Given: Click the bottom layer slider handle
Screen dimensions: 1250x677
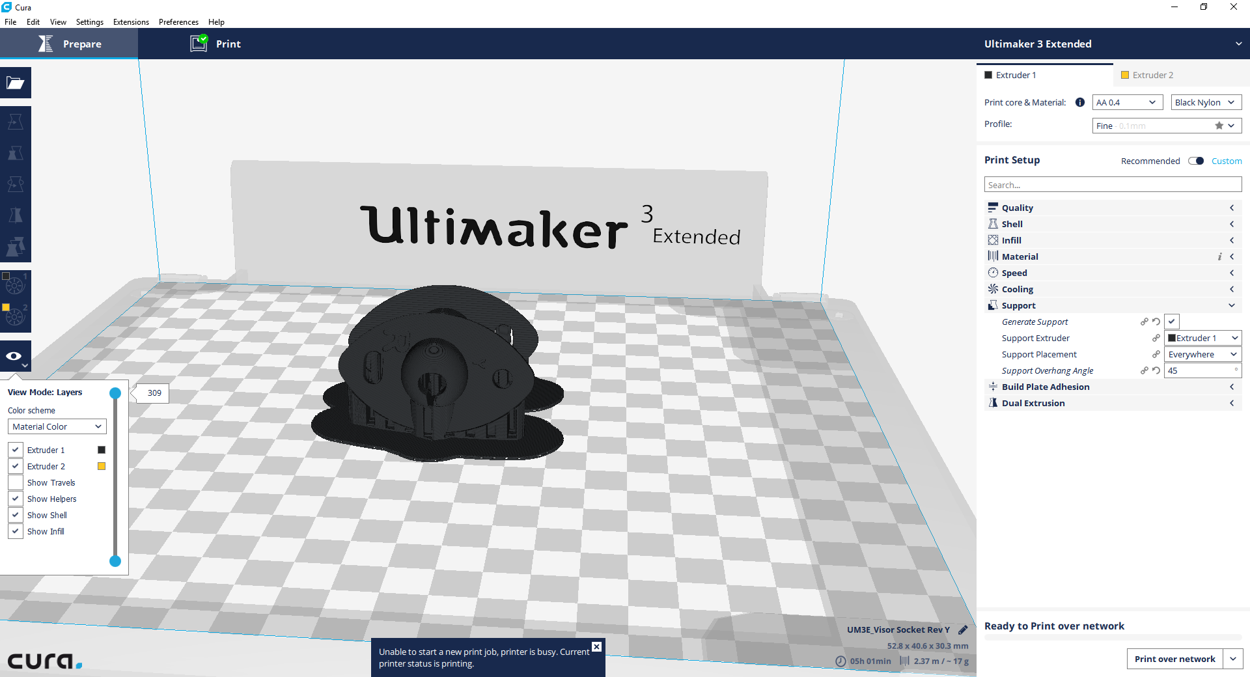Looking at the screenshot, I should point(115,561).
